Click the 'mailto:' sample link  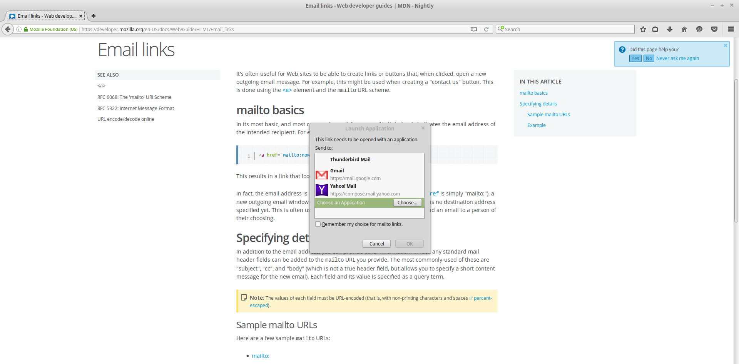click(x=260, y=356)
